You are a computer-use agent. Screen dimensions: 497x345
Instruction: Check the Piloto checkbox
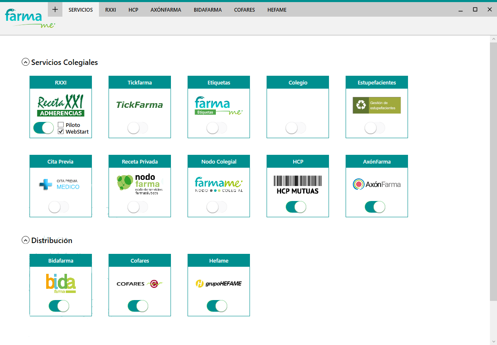61,124
